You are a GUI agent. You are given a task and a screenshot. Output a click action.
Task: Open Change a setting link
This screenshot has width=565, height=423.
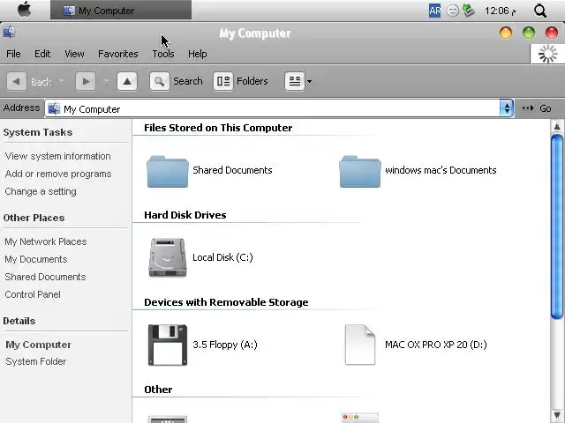point(41,191)
